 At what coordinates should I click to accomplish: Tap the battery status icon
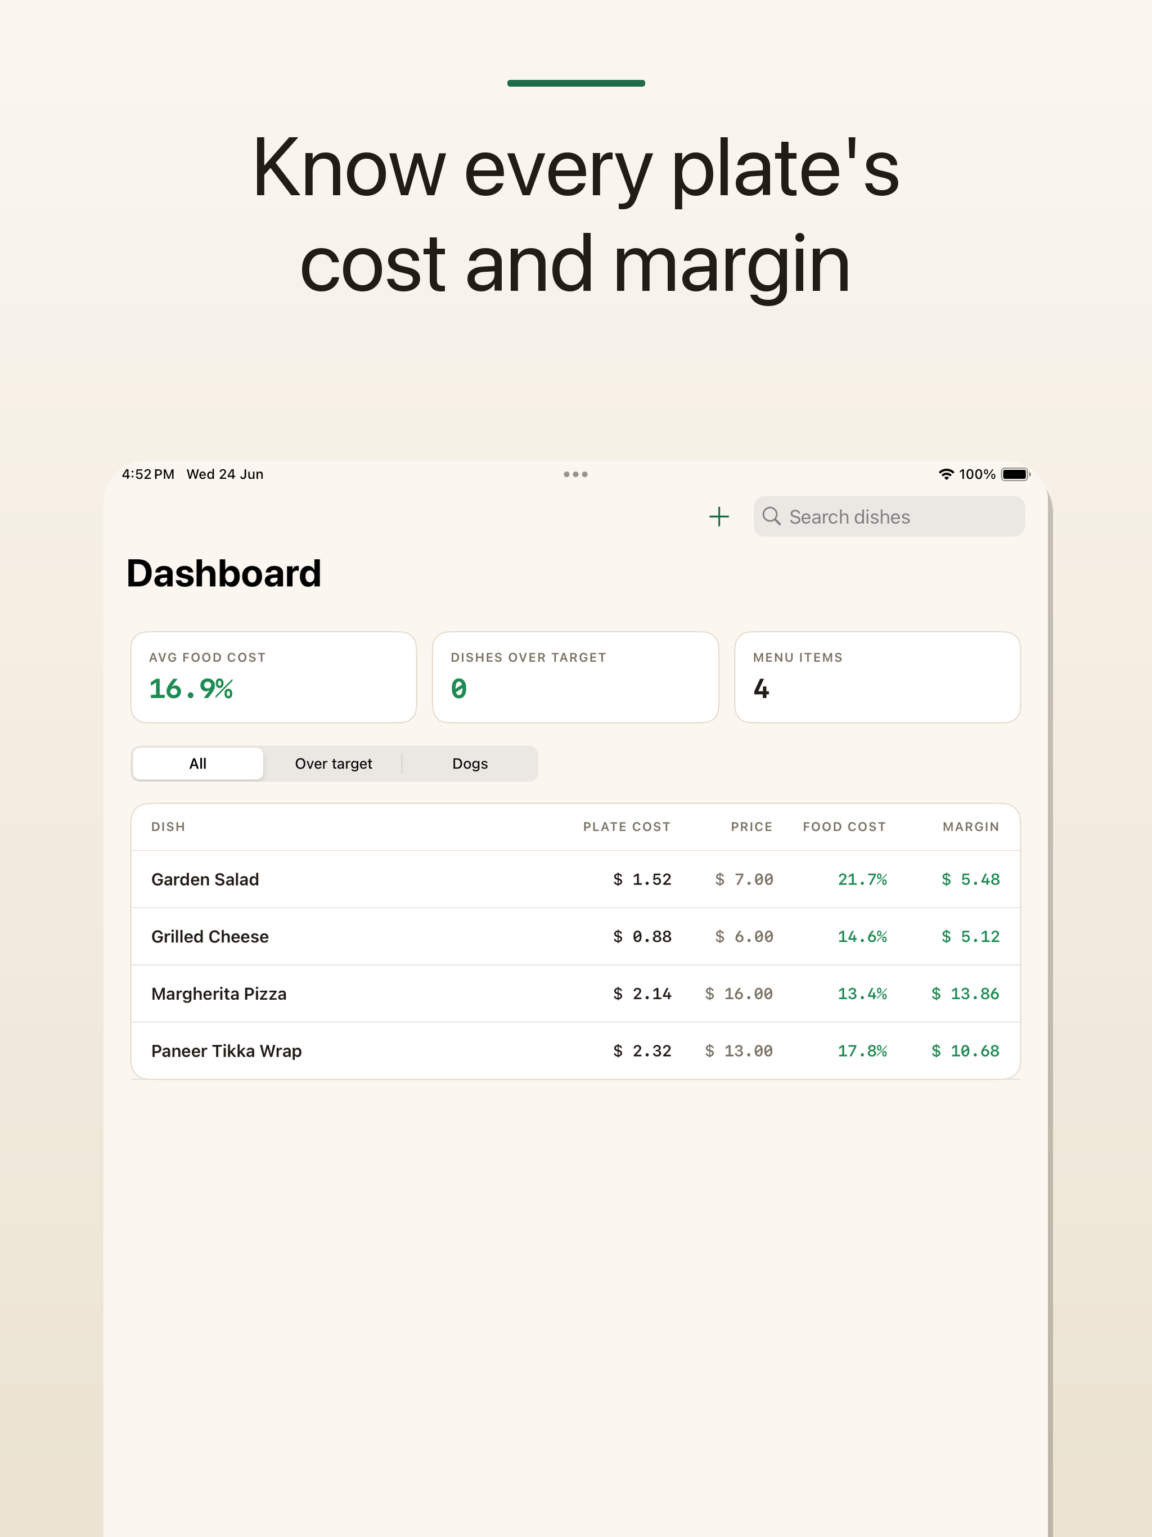coord(1015,474)
